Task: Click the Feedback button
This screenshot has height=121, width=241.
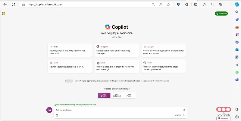Action: point(223,119)
